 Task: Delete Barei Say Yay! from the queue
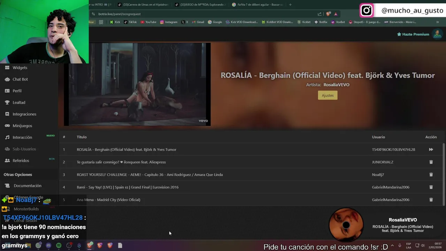click(431, 187)
